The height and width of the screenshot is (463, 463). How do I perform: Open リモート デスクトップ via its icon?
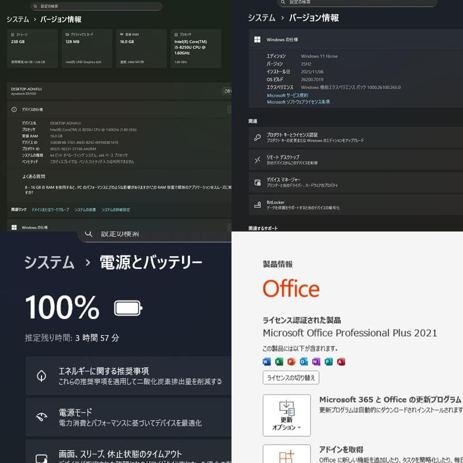346,160
